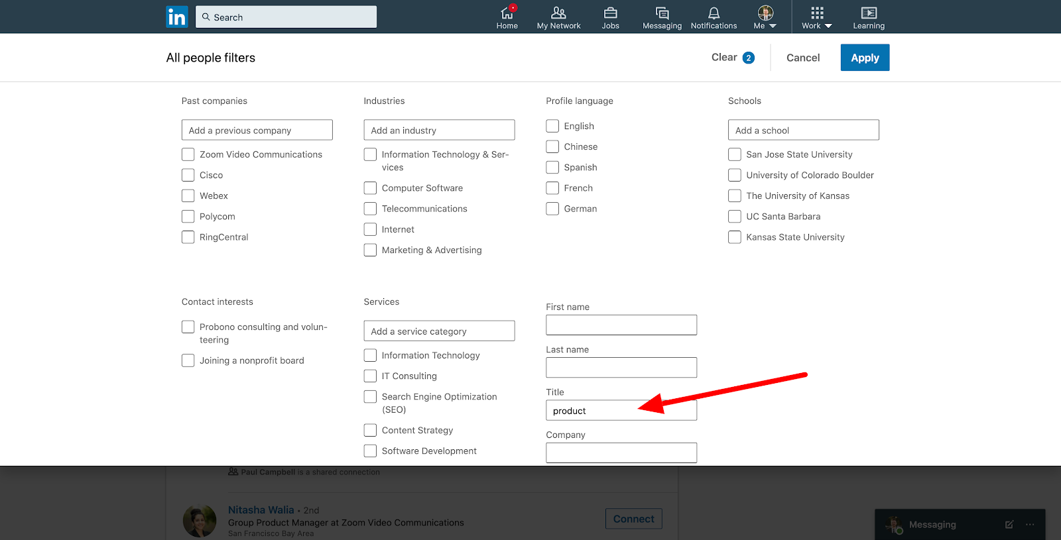Screen dimensions: 1061x540
Task: Open Nitasha Walia's profile link
Action: click(261, 510)
